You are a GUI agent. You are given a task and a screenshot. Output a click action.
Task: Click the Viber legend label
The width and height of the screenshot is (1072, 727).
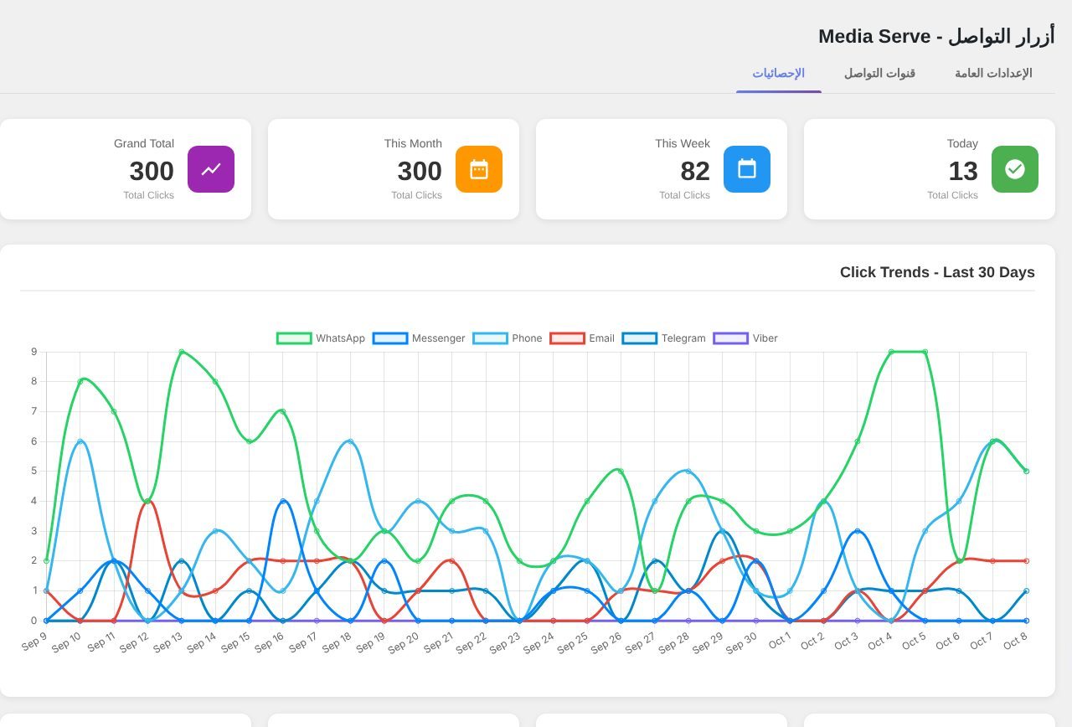coord(765,338)
